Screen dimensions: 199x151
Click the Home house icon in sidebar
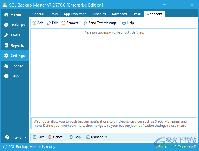pos(6,15)
